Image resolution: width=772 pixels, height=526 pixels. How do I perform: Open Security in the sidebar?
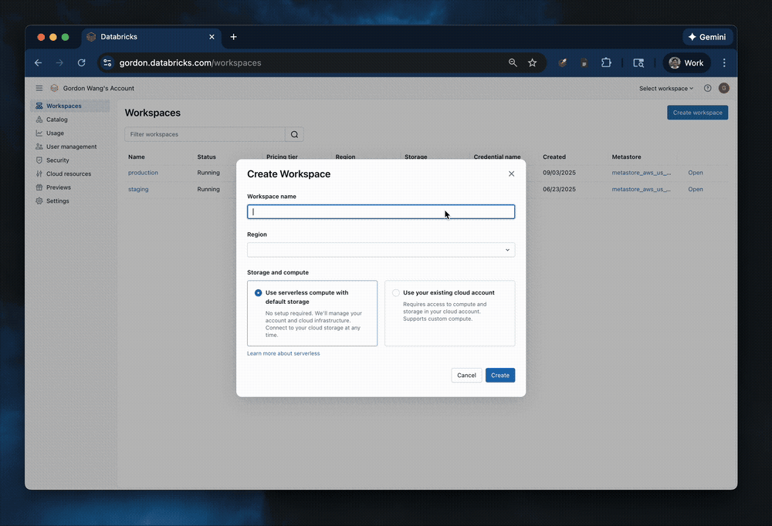70,160
